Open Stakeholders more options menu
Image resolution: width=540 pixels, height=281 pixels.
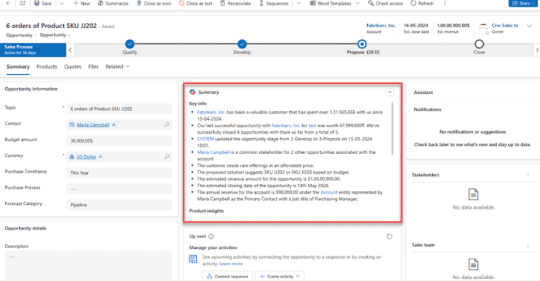tap(528, 175)
